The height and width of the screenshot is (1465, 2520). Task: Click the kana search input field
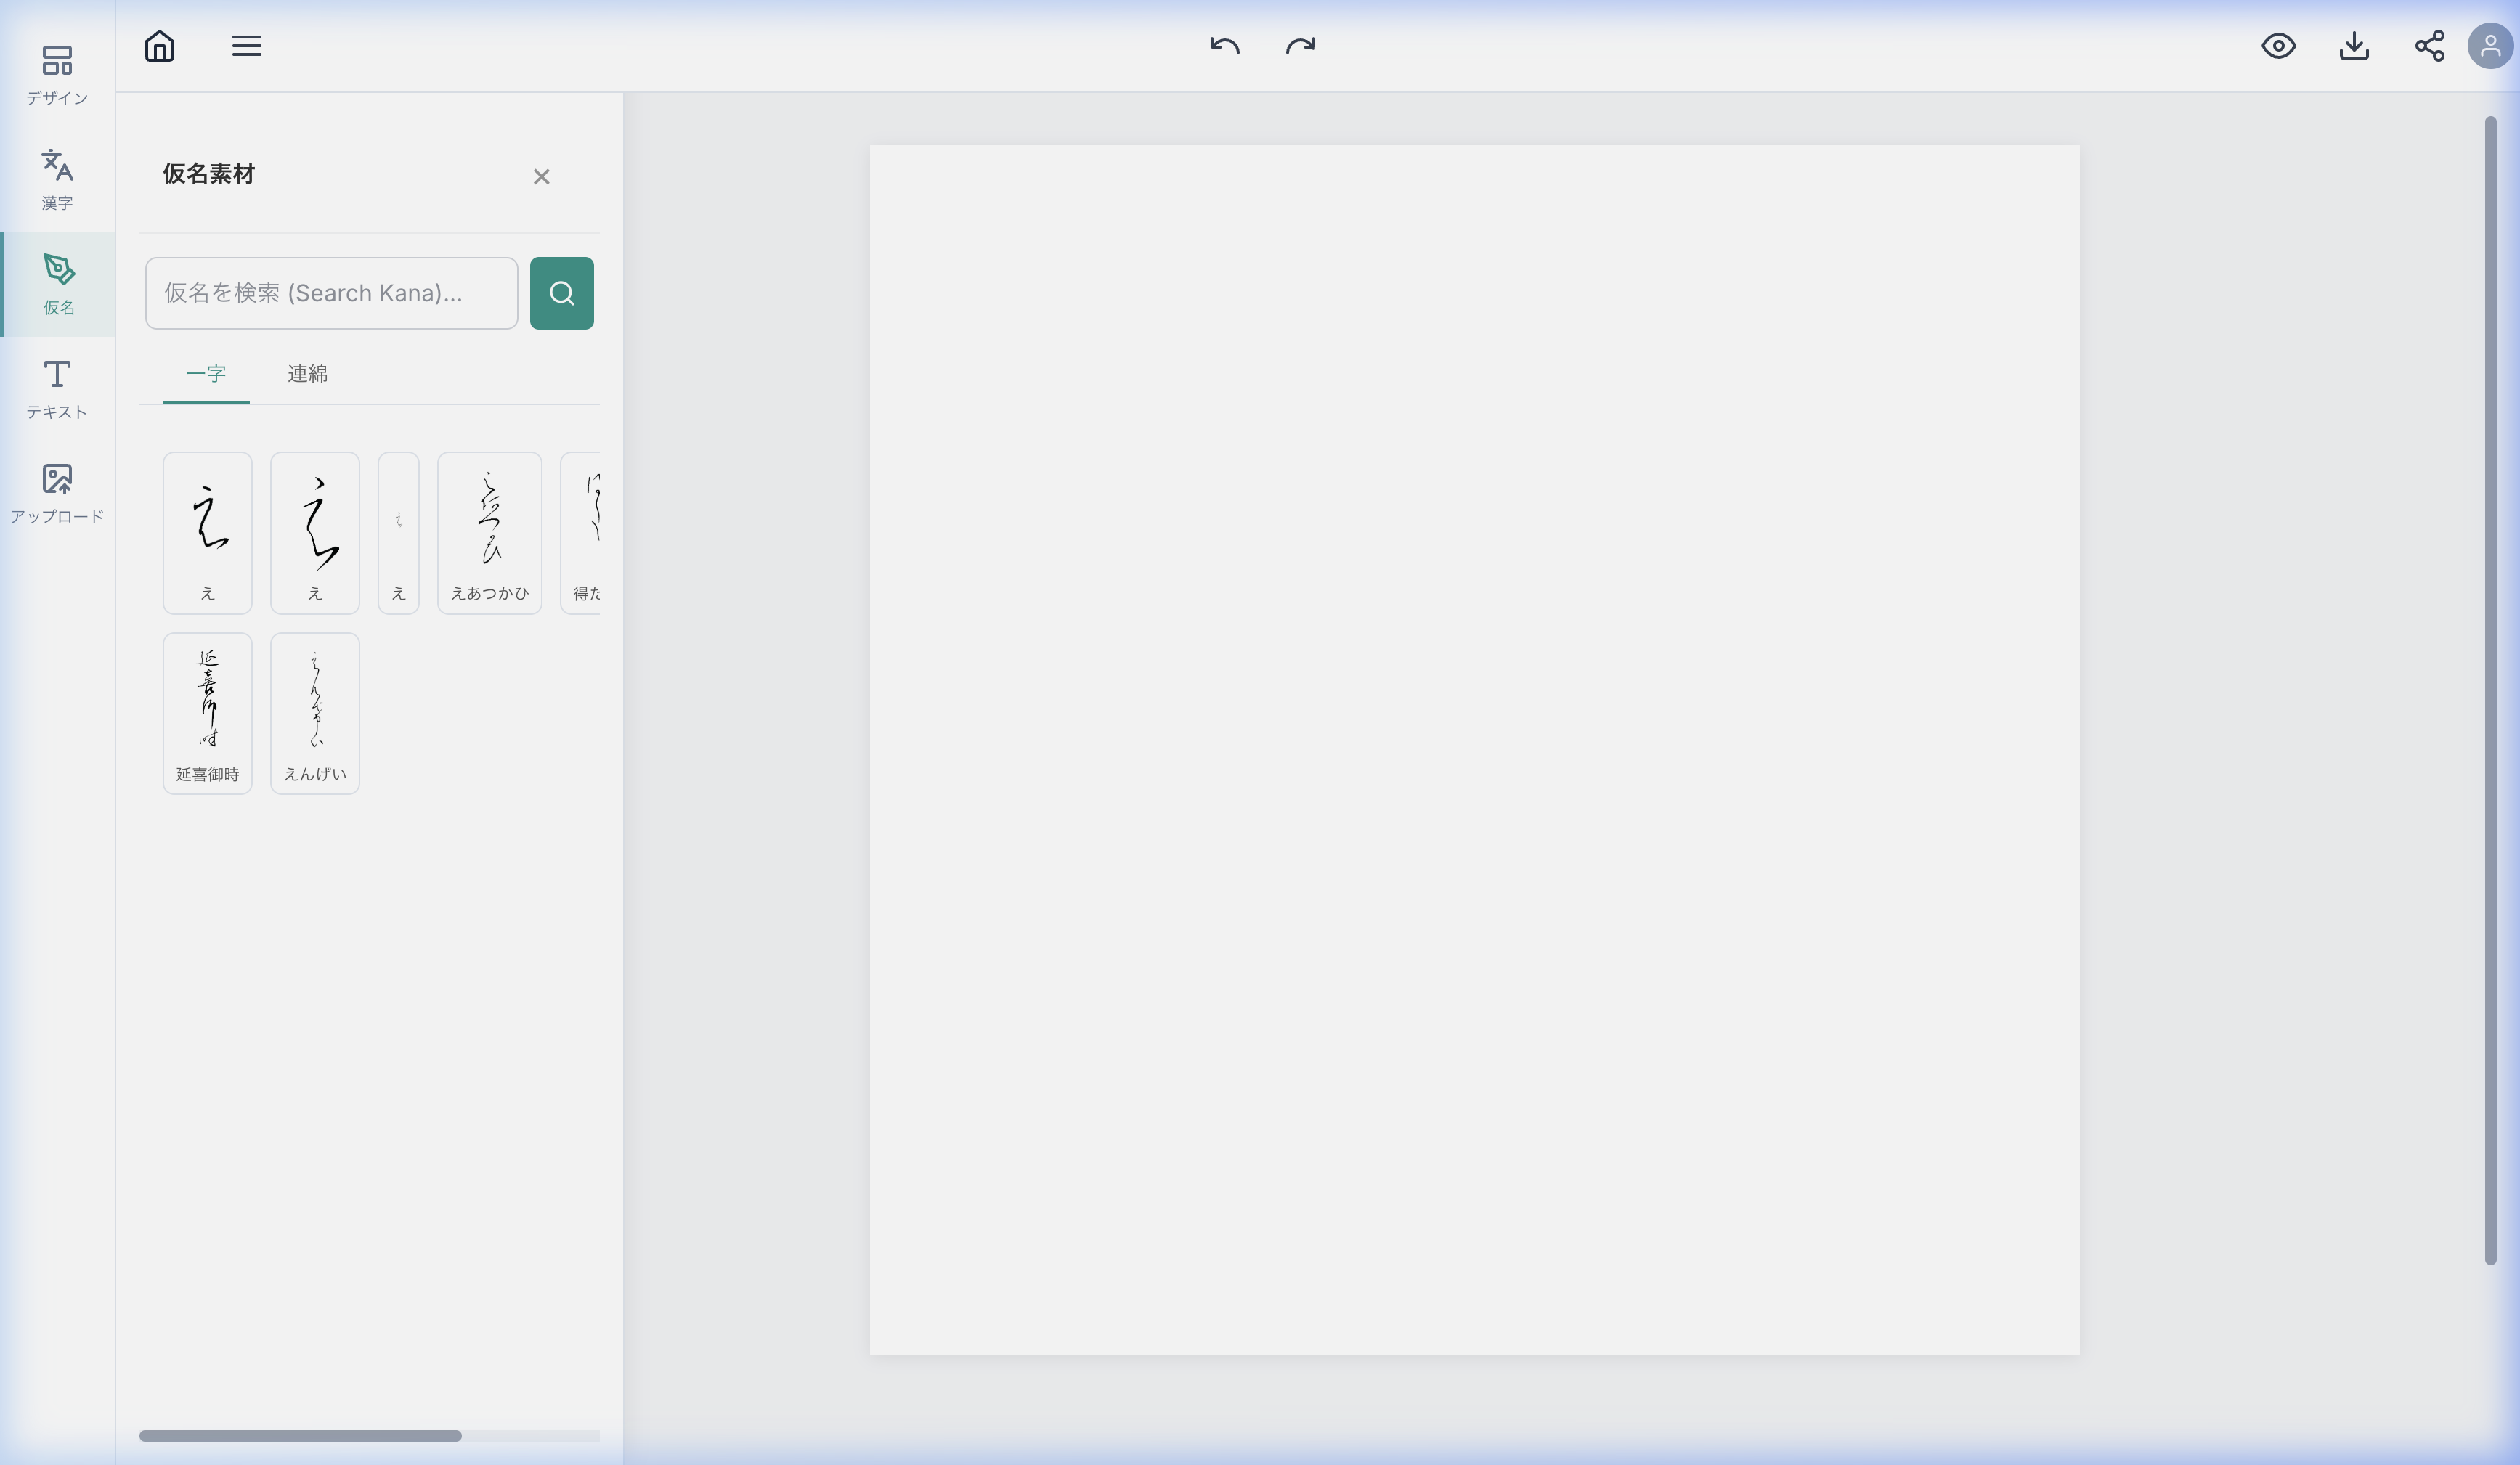[x=331, y=293]
